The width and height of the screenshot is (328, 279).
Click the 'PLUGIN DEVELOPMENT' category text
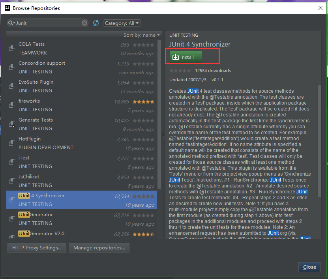[46, 148]
